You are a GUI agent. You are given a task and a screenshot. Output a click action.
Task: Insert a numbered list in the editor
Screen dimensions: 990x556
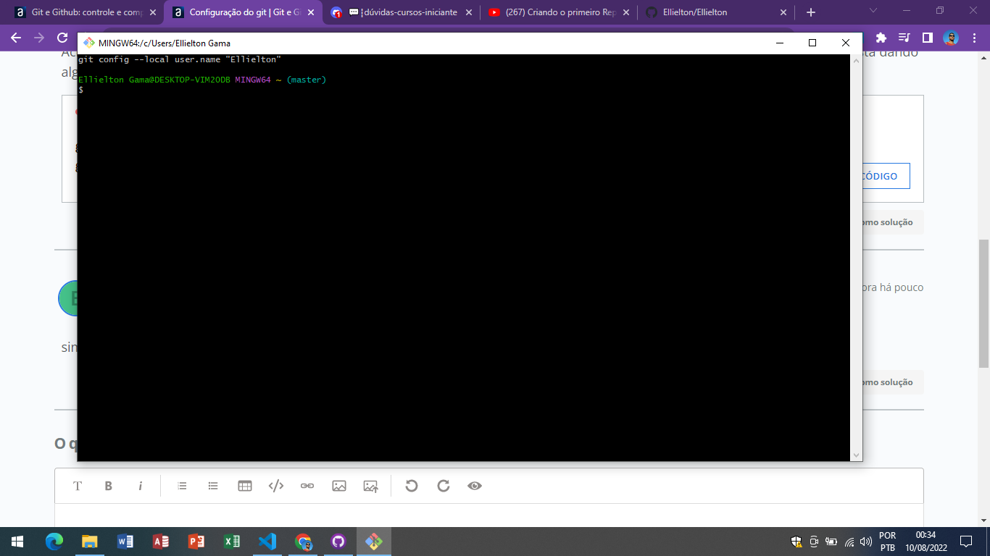(182, 486)
